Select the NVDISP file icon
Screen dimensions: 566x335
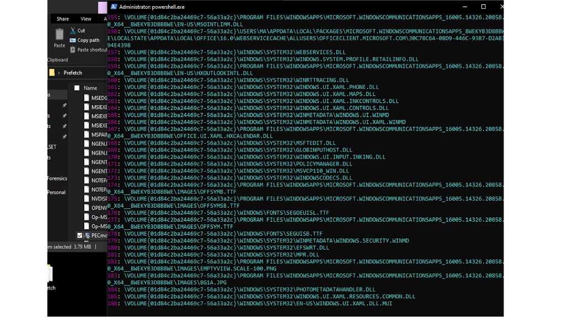coord(87,198)
